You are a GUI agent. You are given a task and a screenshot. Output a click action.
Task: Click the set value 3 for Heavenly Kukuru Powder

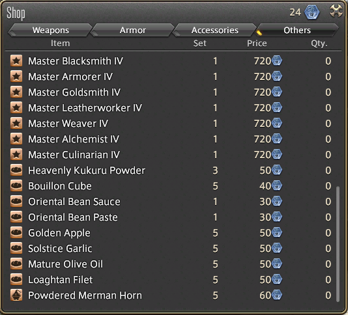point(215,171)
